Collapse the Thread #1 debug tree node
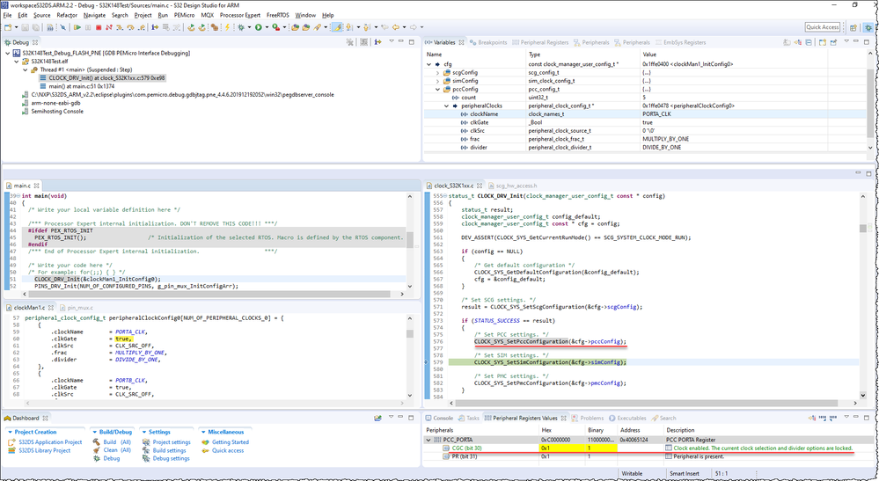879x481 pixels. coord(24,69)
